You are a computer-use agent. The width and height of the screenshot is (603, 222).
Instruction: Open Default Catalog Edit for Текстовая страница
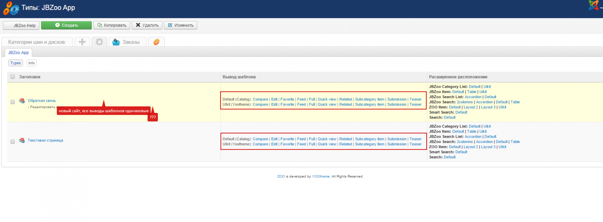274,139
